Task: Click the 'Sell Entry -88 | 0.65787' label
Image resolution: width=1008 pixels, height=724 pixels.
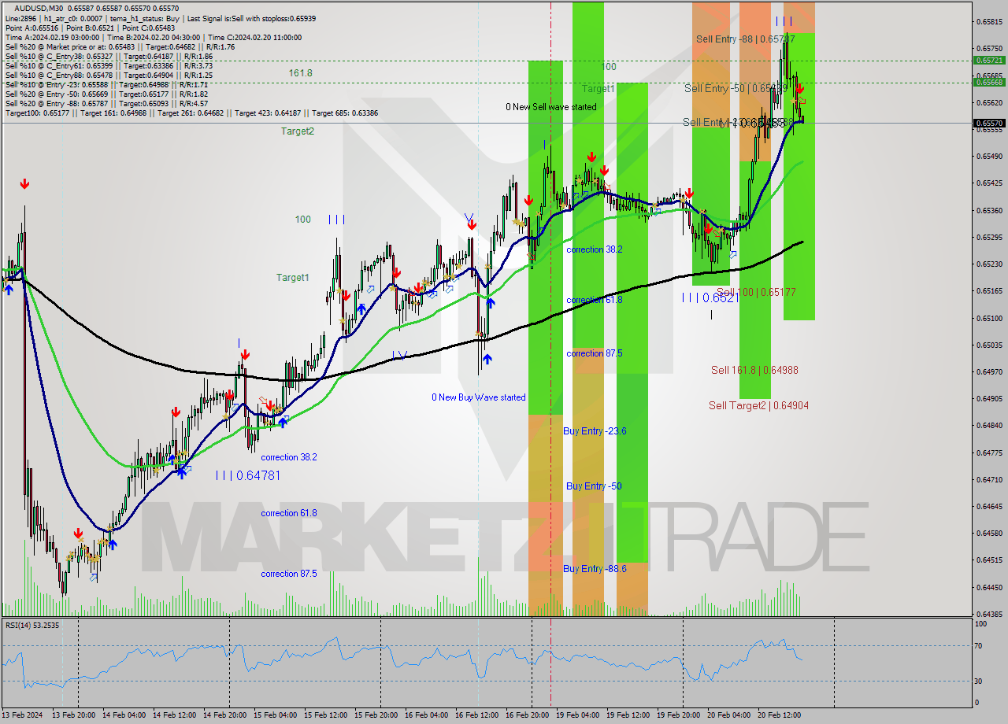Action: (745, 39)
